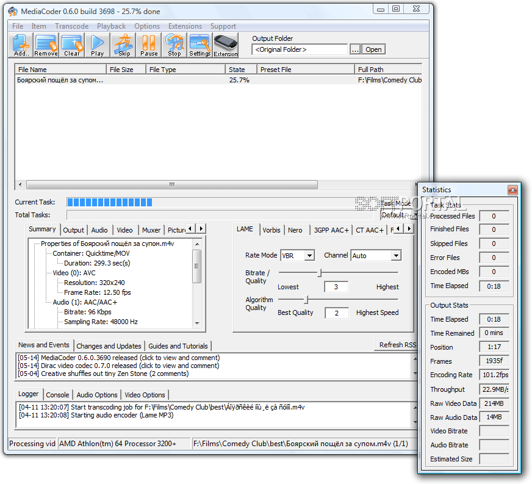Click the Current Task progress bar
This screenshot has height=484, width=532.
click(219, 203)
